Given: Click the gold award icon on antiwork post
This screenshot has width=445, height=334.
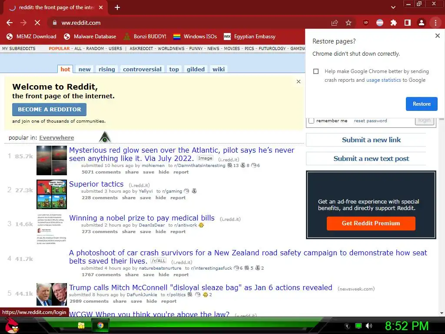Looking at the screenshot, I should 201,225.
